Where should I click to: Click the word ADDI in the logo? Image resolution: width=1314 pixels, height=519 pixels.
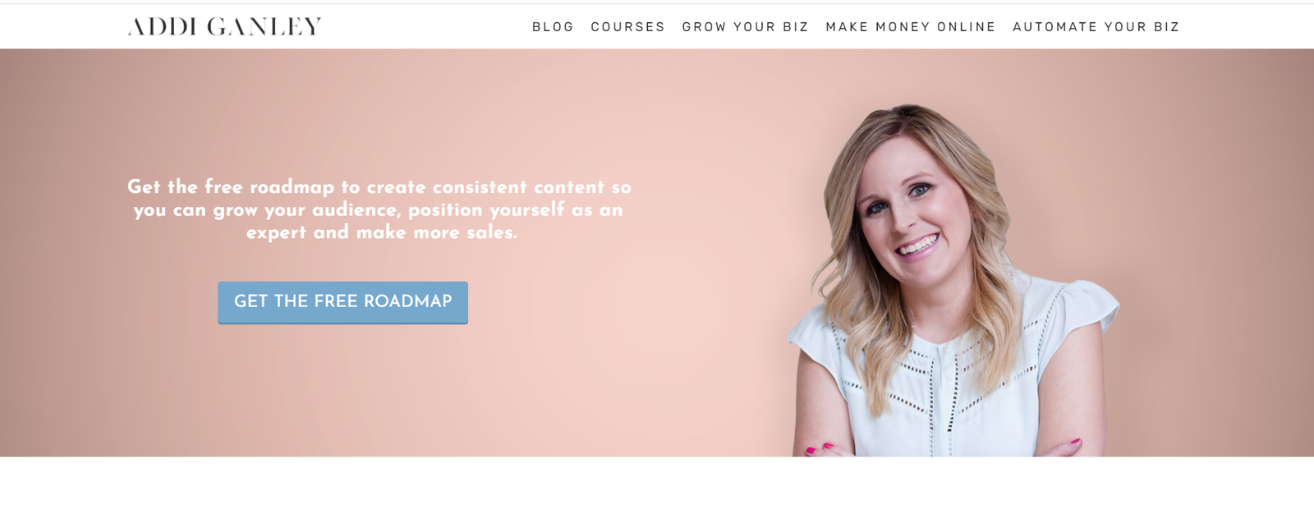162,27
